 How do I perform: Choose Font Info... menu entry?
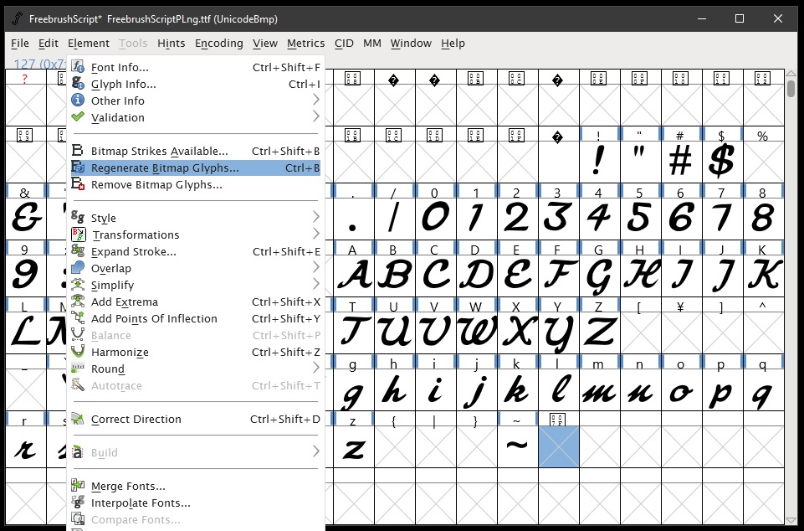tap(196, 67)
